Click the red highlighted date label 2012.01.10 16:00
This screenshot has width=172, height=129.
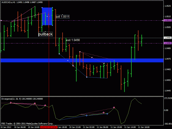[x=49, y=127]
